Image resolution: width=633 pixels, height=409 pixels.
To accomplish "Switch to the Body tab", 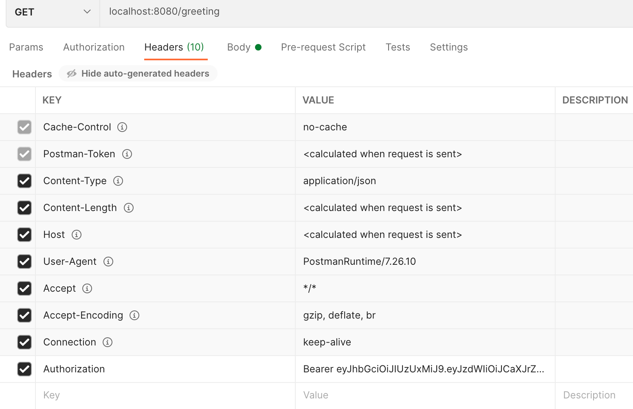I will tap(238, 47).
